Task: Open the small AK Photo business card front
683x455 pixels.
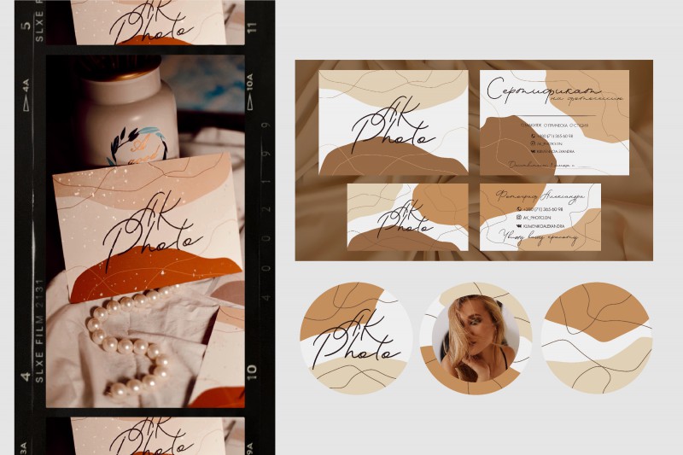Action: click(x=408, y=217)
